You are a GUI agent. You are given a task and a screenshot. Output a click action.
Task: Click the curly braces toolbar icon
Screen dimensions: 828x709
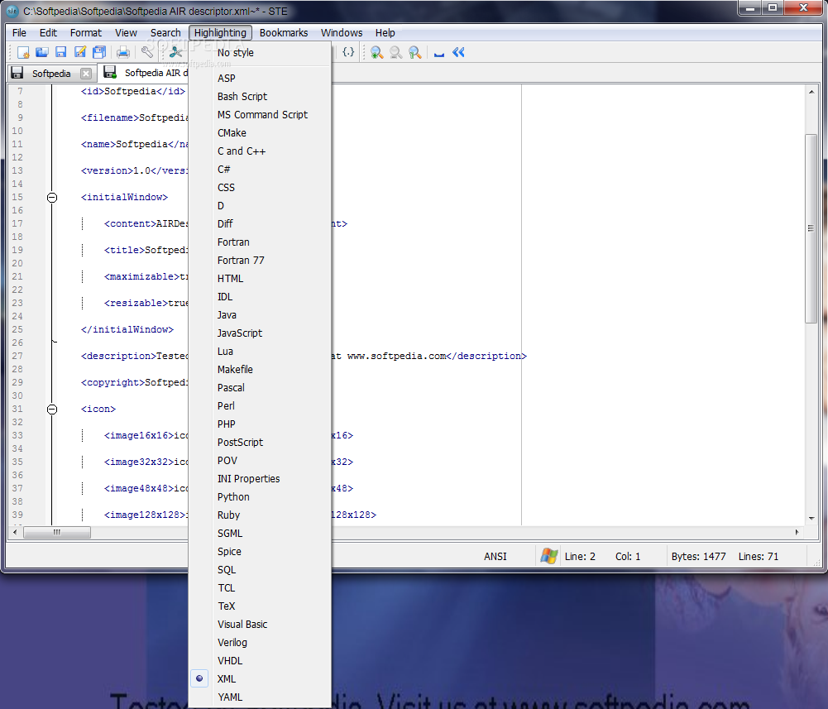pos(348,52)
